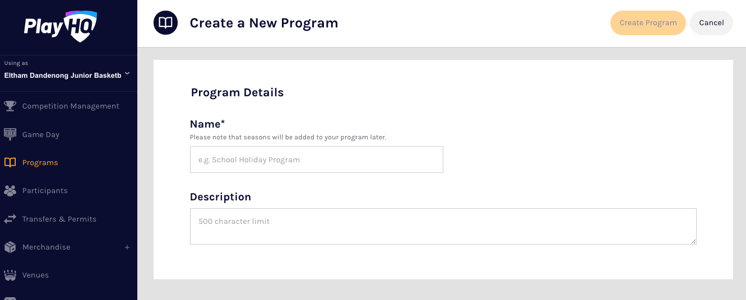Screen dimensions: 746x300
Task: Click the Description textarea resize handle
Action: [693, 241]
